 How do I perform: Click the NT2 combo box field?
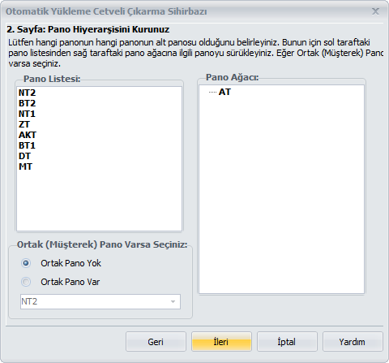click(100, 301)
